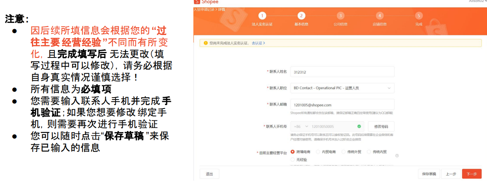
Task: Click 法人实名认证 step label
Action: [x=262, y=24]
